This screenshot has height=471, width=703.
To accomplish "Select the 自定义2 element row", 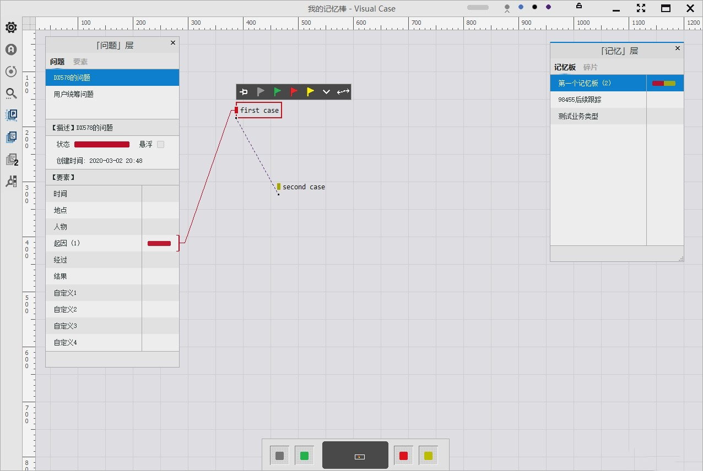I will point(112,309).
